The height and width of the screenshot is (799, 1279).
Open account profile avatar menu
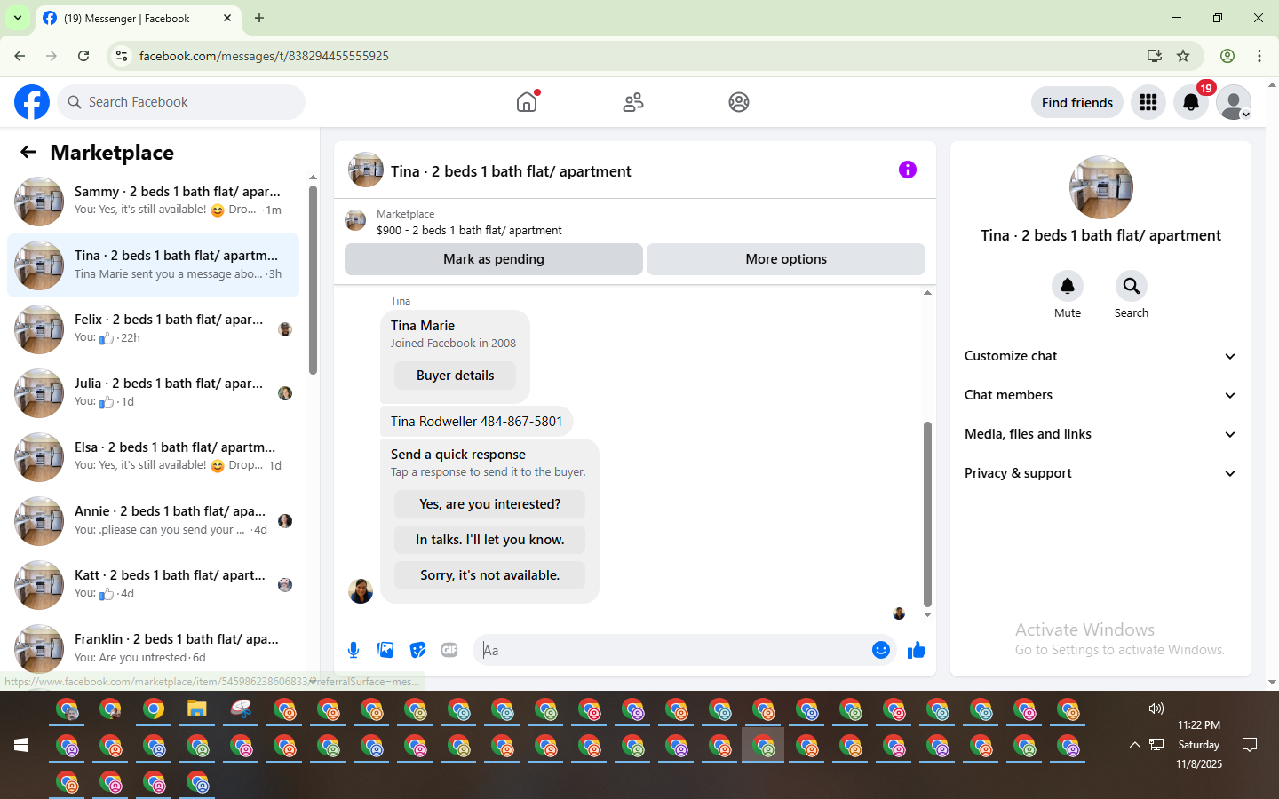pyautogui.click(x=1234, y=102)
